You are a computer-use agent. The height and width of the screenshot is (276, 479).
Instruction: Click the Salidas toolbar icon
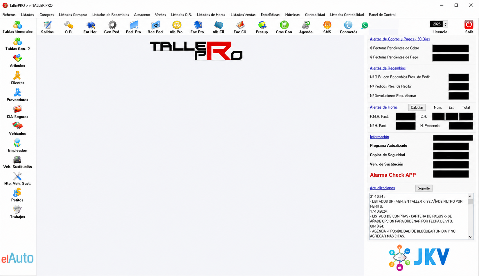click(x=47, y=28)
